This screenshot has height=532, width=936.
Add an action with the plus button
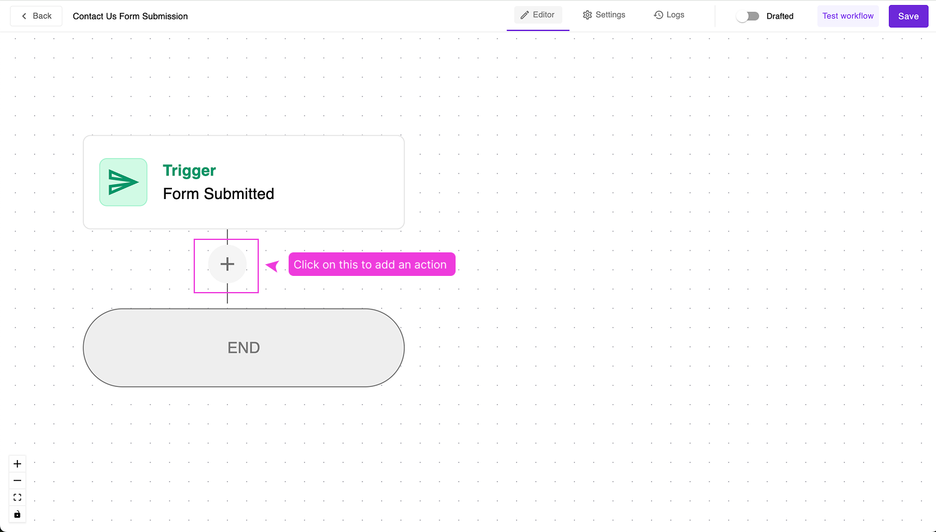[x=227, y=264]
